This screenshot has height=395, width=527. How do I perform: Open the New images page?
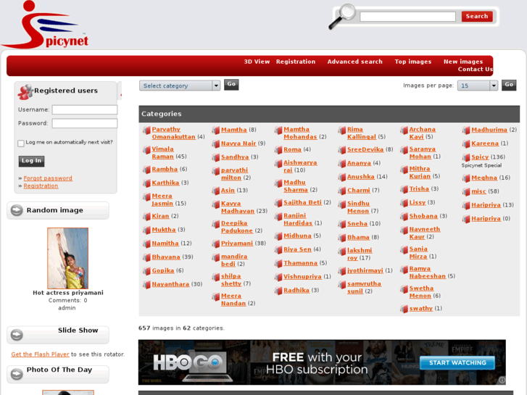click(462, 62)
